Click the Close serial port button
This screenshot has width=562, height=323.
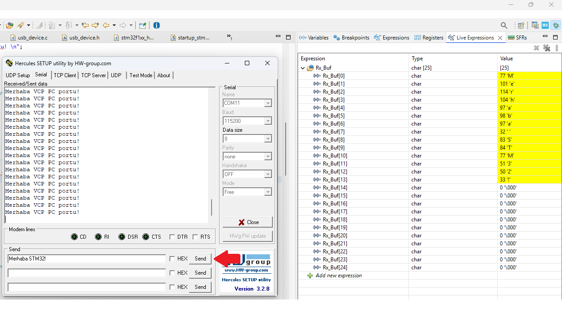tap(248, 222)
